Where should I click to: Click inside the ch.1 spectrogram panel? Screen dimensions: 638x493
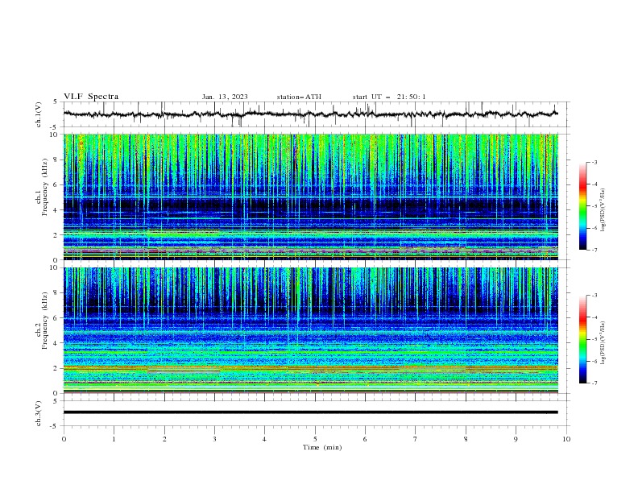click(310, 197)
